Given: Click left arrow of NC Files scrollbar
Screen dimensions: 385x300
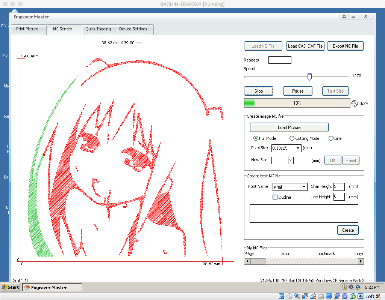Looking at the screenshot, I should pos(247,261).
